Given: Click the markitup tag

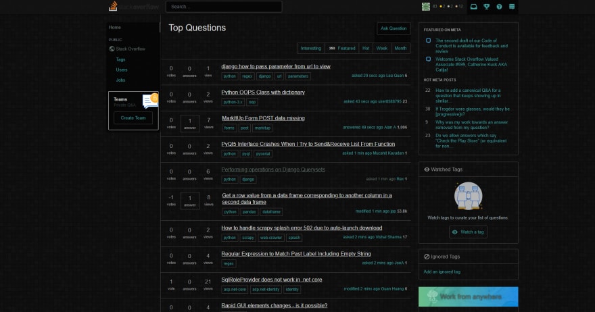Looking at the screenshot, I should pos(262,128).
